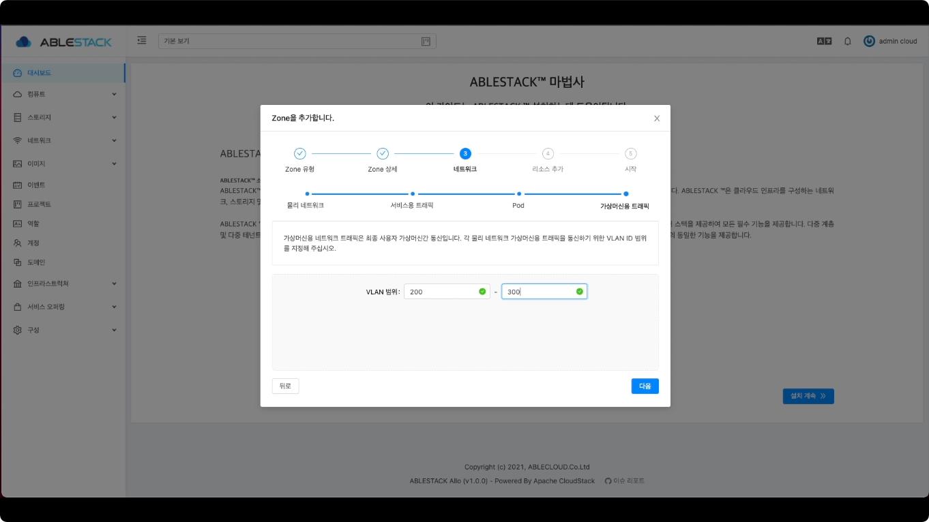Click the VLAN range end field 300
929x522 pixels.
[x=544, y=292]
